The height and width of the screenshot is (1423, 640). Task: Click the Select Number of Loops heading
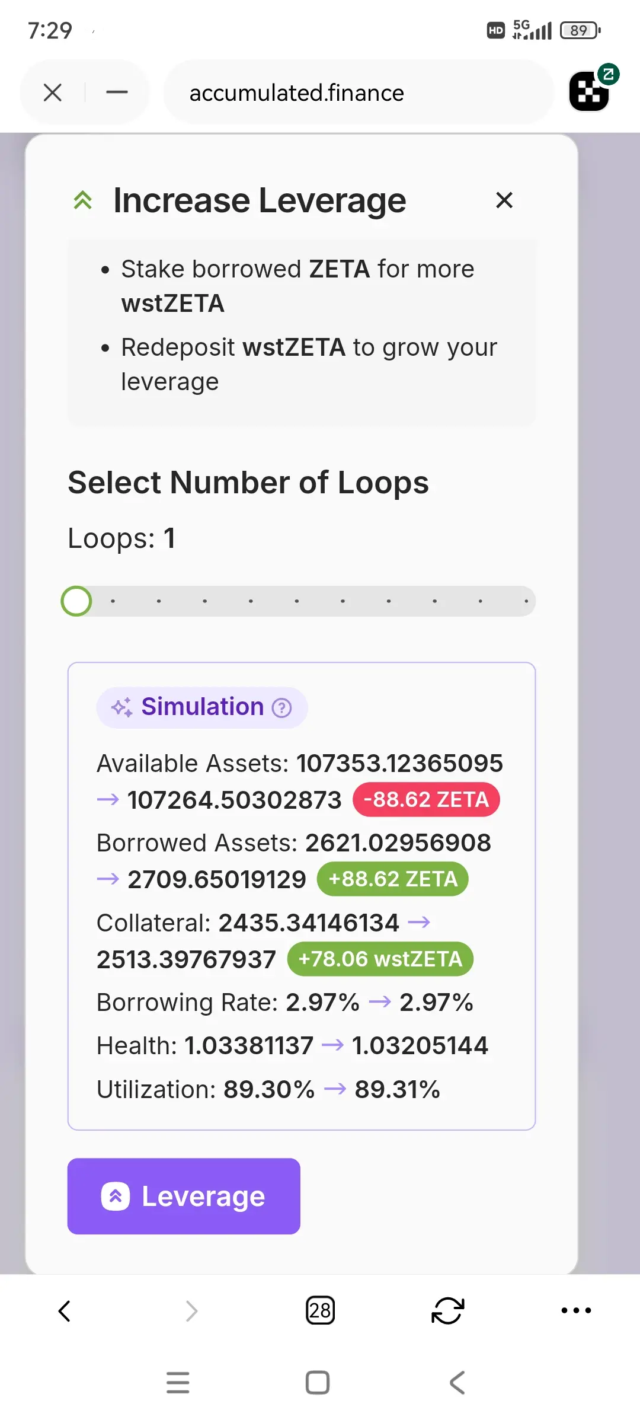click(248, 482)
